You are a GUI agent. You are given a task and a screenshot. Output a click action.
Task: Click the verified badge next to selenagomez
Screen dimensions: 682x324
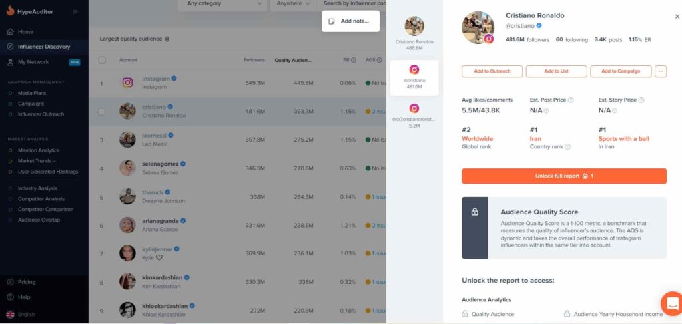(x=183, y=164)
